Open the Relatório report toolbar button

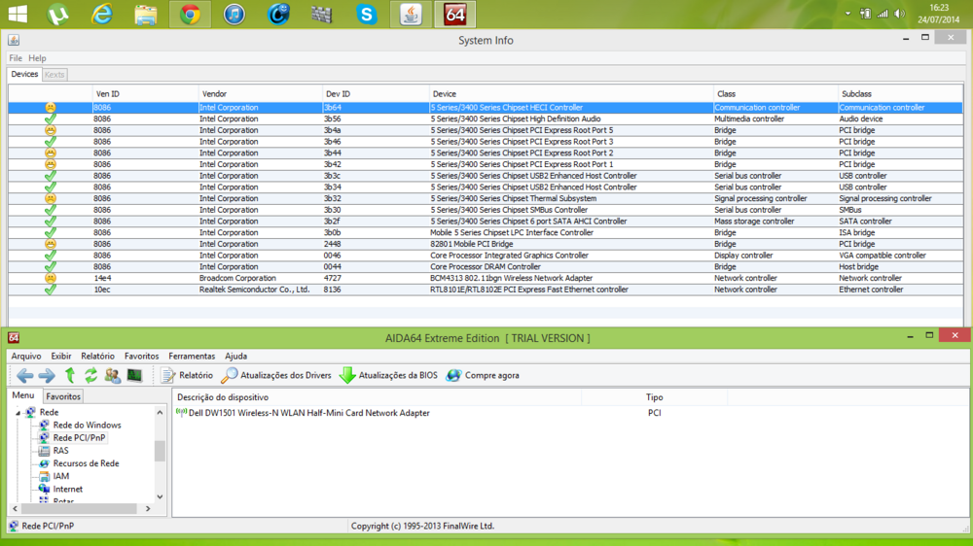pos(187,375)
